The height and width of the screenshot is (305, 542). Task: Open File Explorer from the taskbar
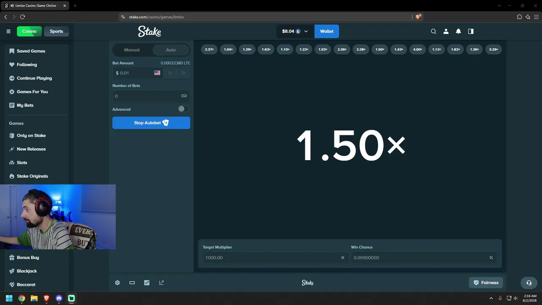click(x=34, y=298)
